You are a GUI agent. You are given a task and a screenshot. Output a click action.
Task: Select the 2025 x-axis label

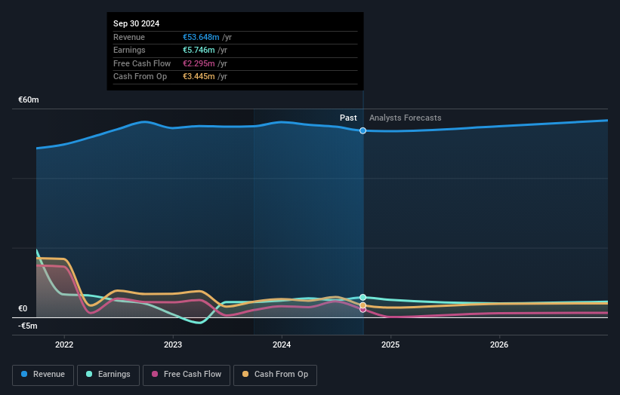(x=390, y=344)
